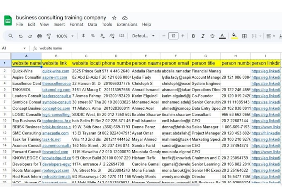Image resolution: width=282 pixels, height=190 pixels.
Task: Increase font size with plus button
Action: [183, 36]
